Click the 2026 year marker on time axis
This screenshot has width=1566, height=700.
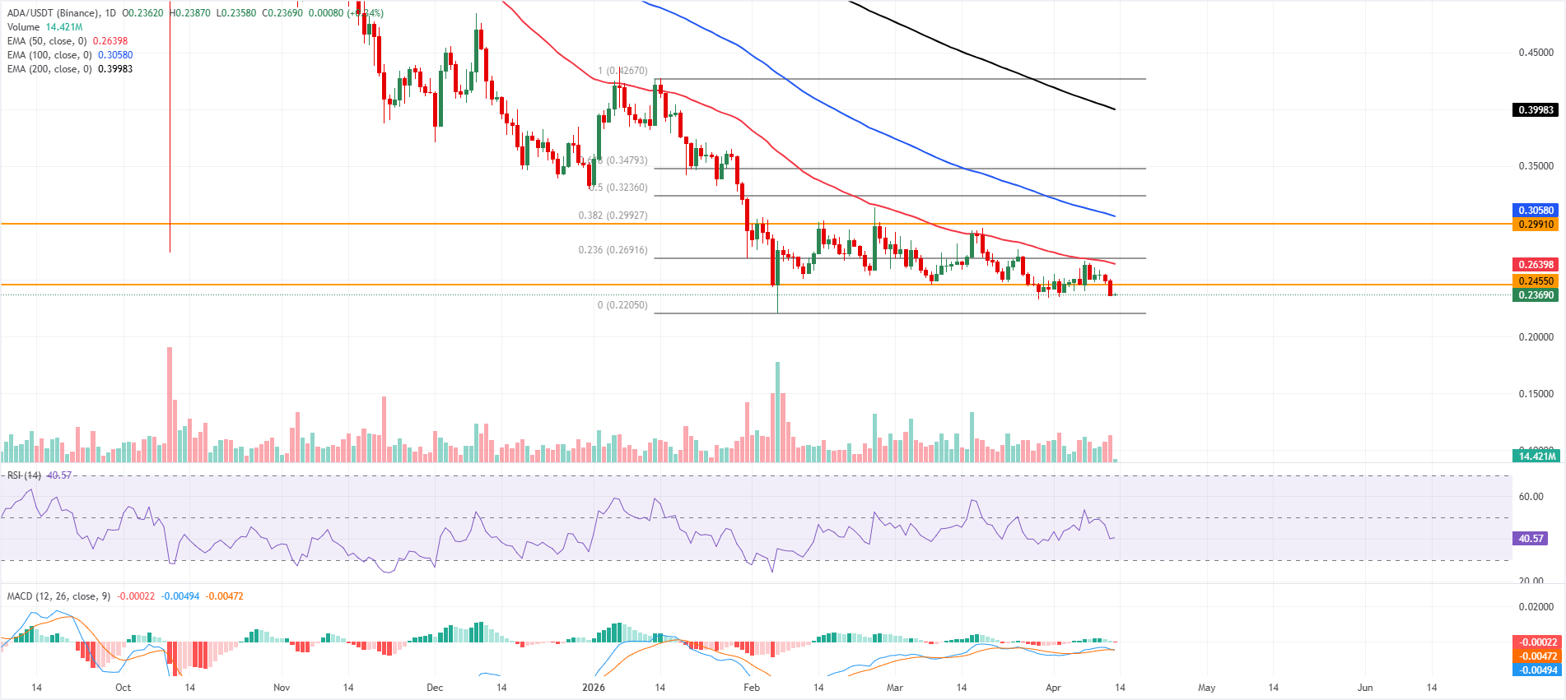(593, 688)
